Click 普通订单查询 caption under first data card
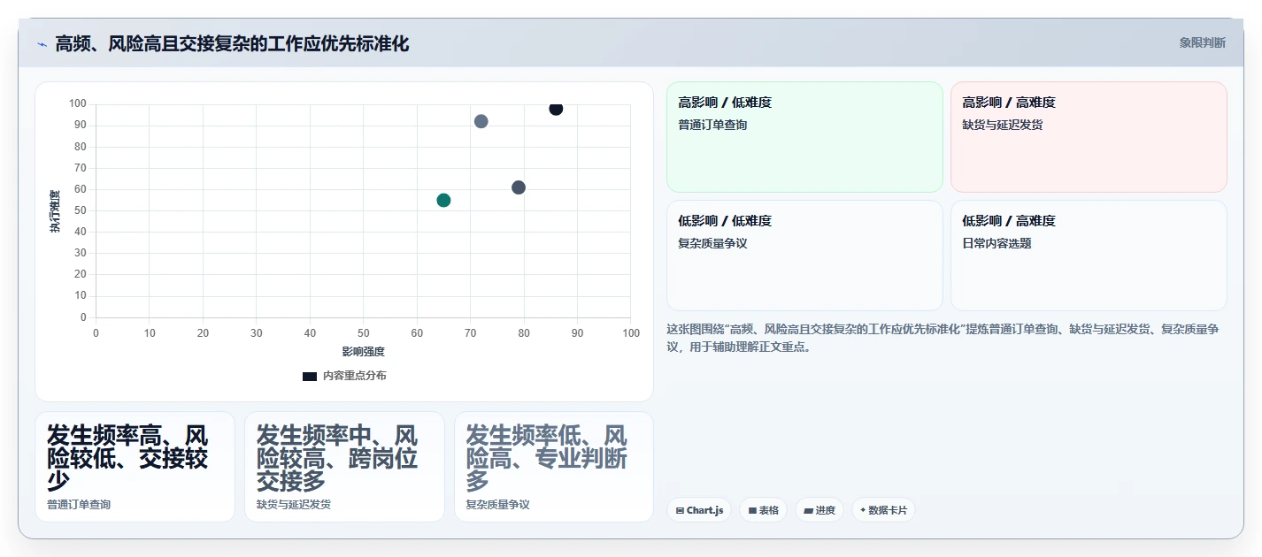 (x=79, y=505)
